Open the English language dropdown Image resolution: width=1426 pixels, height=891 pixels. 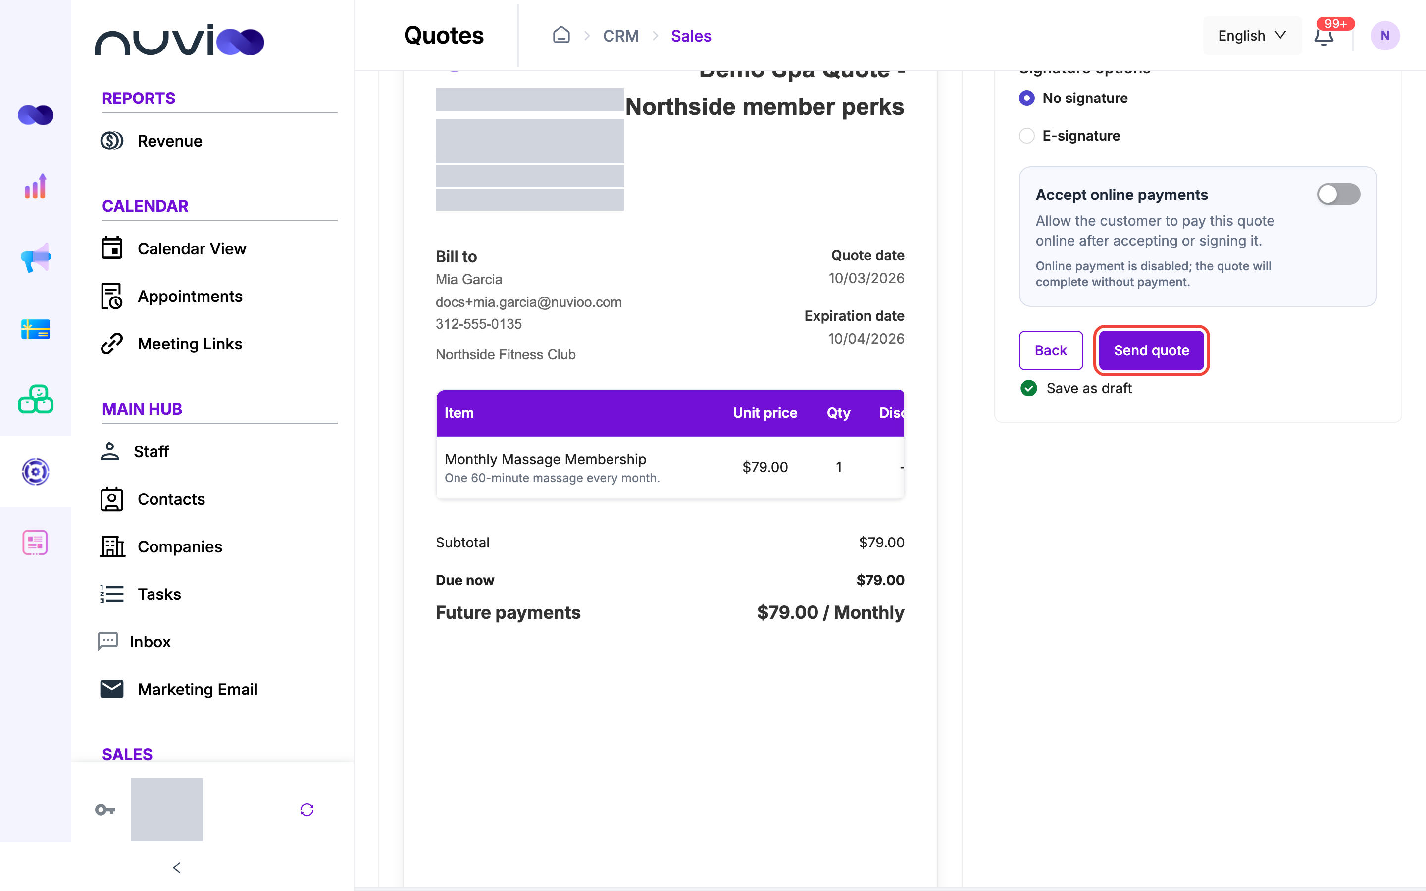point(1252,36)
